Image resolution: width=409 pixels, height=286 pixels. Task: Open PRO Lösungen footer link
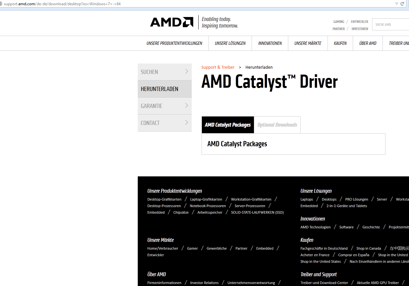357,199
